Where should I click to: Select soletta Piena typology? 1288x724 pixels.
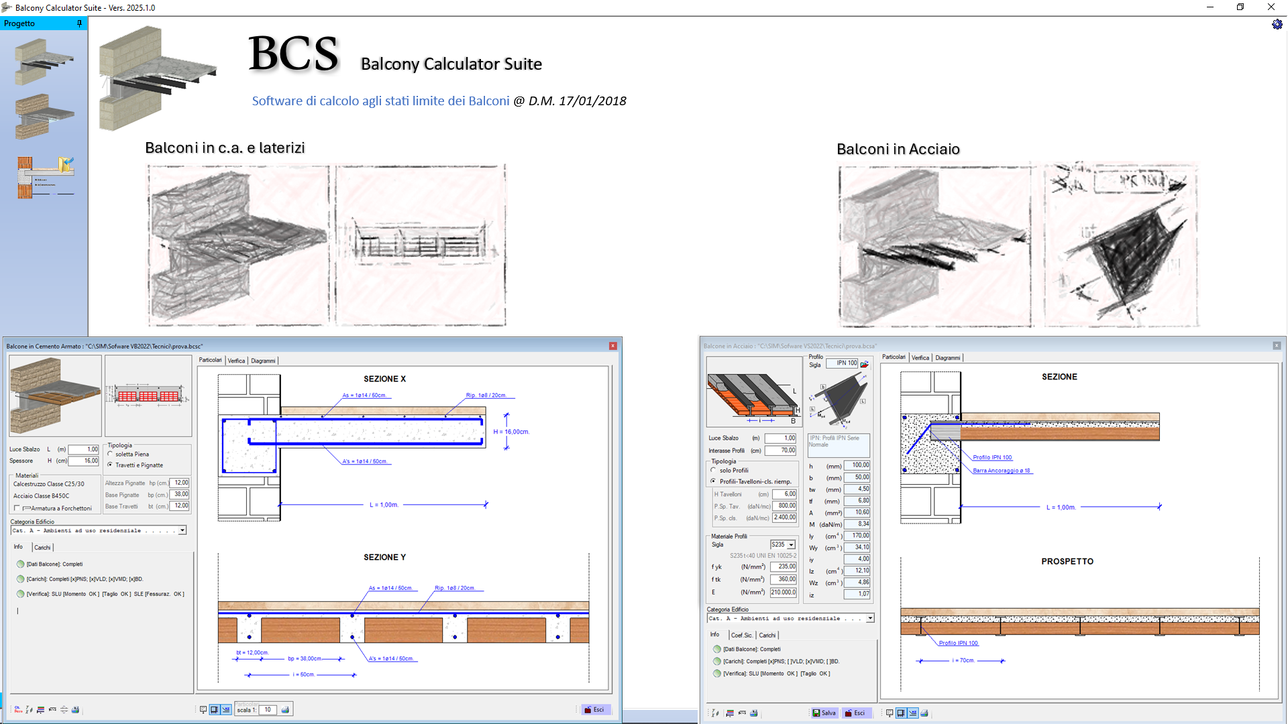click(127, 455)
